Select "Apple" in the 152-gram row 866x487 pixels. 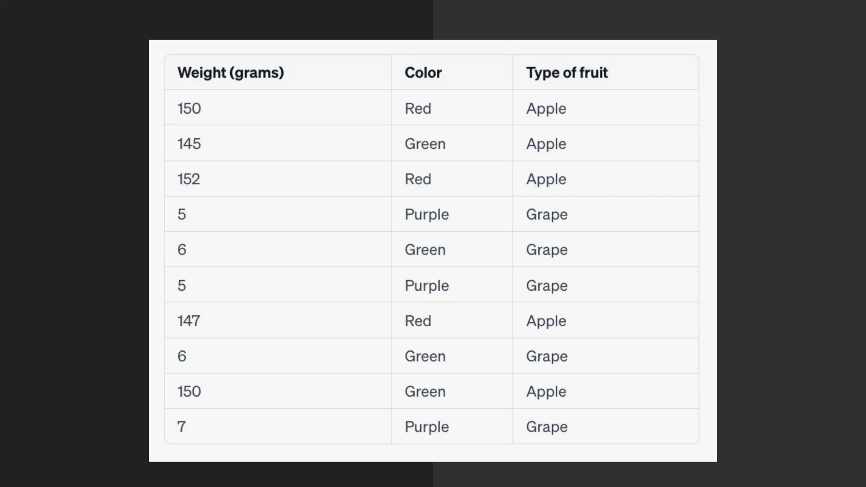click(x=546, y=179)
